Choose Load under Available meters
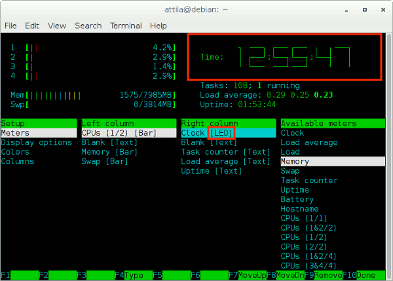393x281 pixels. 290,152
